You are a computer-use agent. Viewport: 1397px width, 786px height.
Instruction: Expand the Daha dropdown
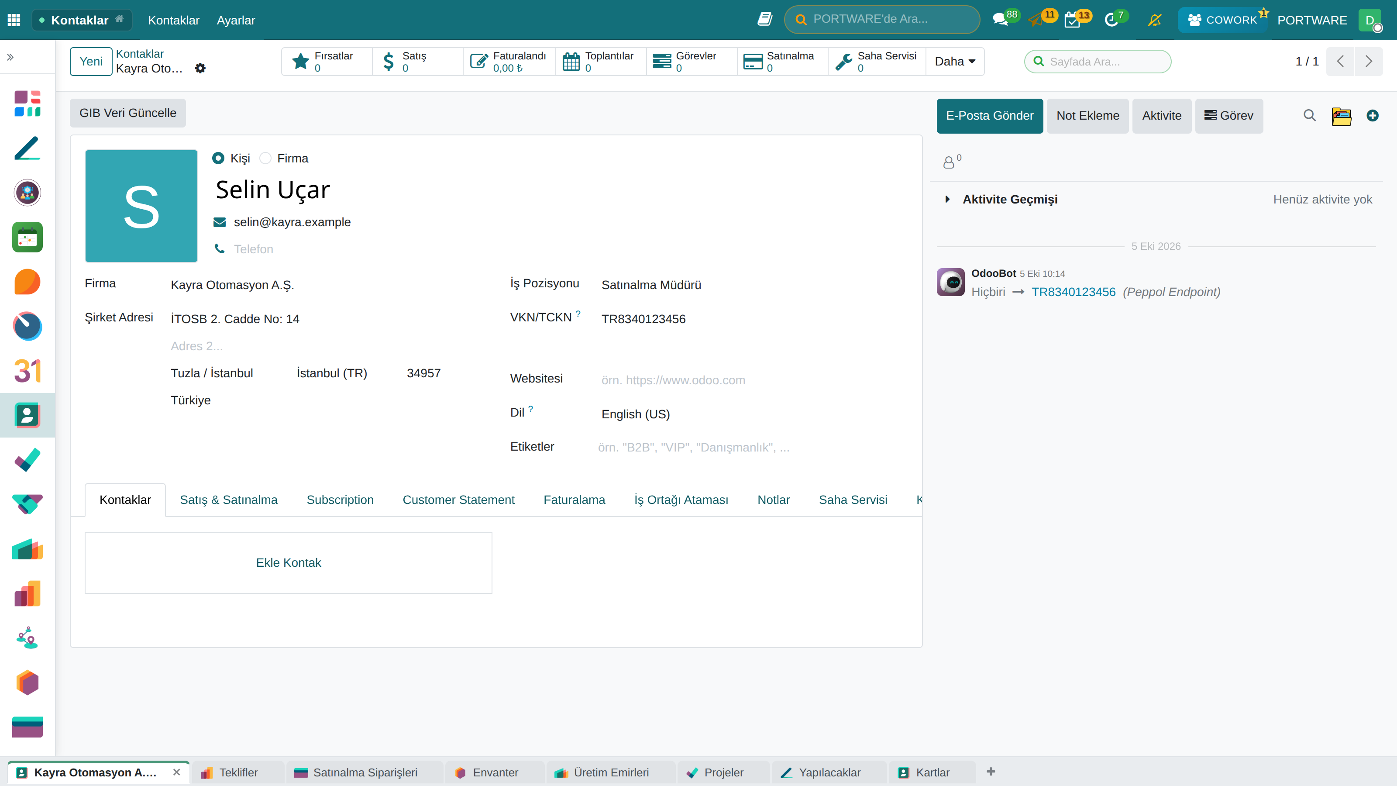click(x=955, y=61)
